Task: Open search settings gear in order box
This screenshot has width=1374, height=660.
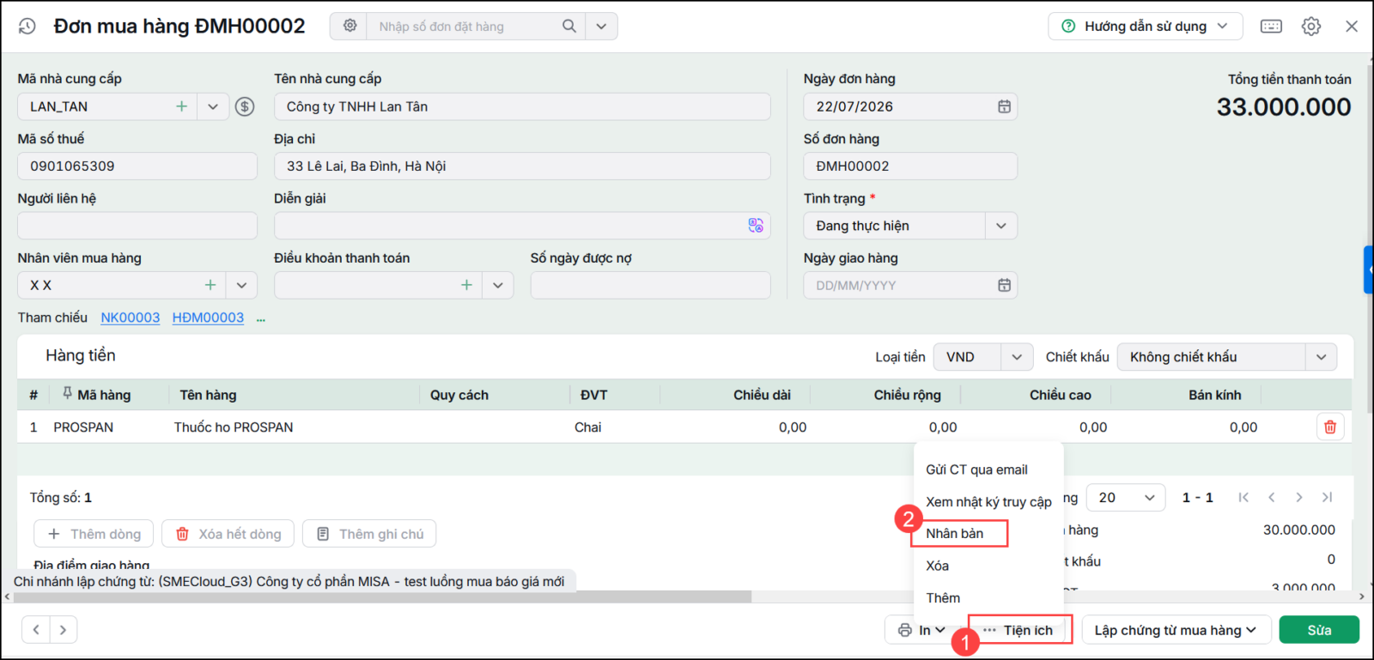Action: tap(350, 26)
